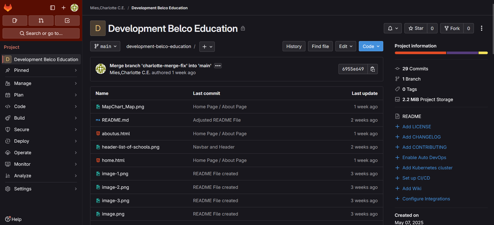Toggle the sidebar collapse icon
Screen dimensions: 494x225
click(53, 8)
